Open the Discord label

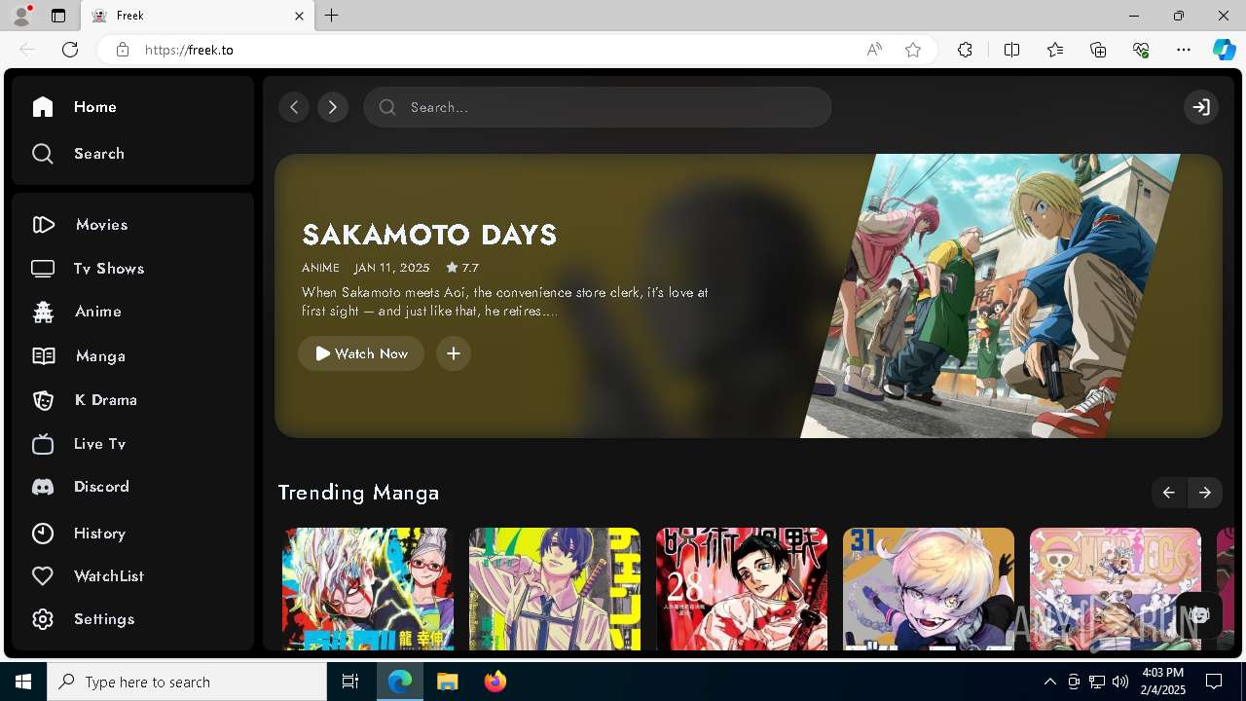(x=101, y=487)
